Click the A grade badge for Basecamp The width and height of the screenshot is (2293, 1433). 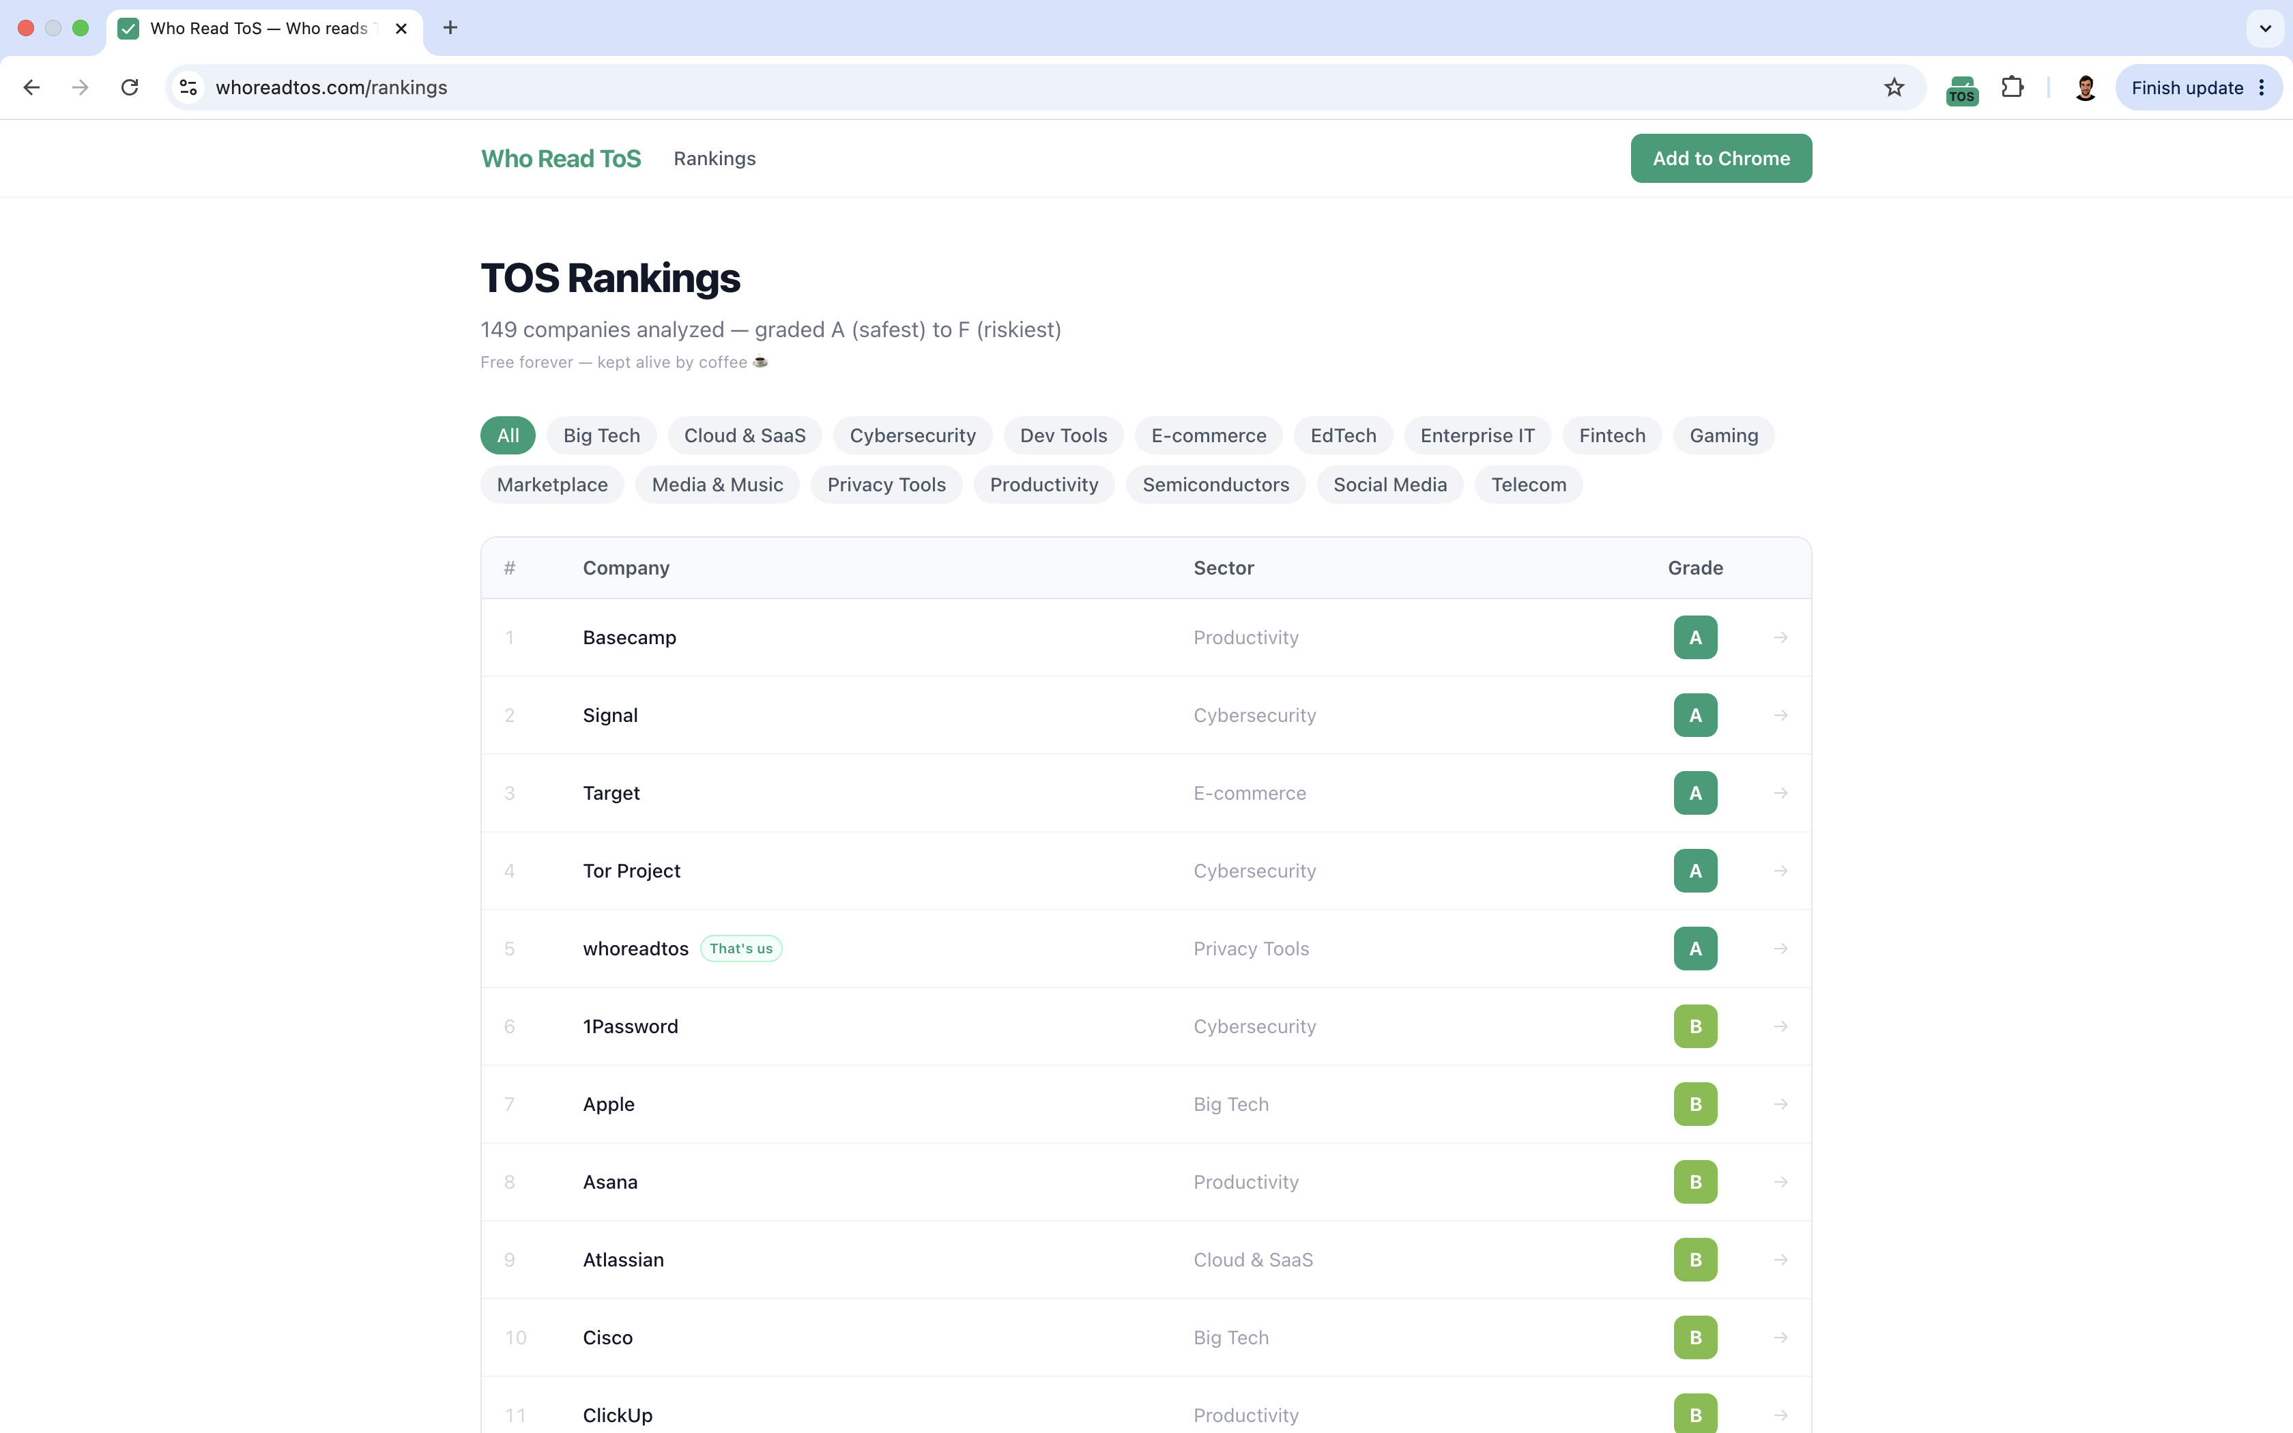[x=1695, y=638]
